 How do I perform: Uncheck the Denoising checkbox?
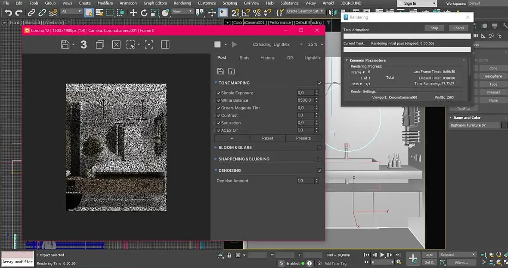pyautogui.click(x=319, y=171)
